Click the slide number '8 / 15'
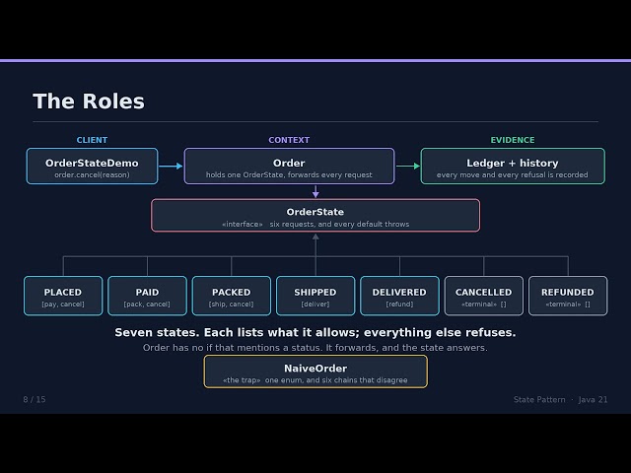The height and width of the screenshot is (473, 631). pos(35,399)
